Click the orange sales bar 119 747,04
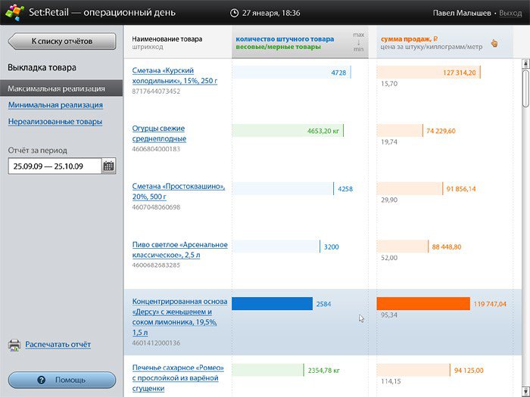Screen dimensions: 530x397 pos(423,303)
